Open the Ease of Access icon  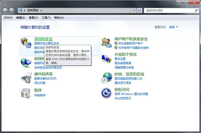point(106,93)
